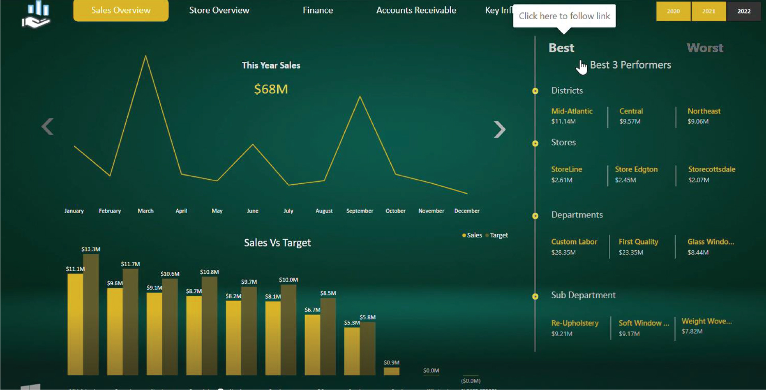766x390 pixels.
Task: Click the Districts timeline bullet marker
Action: tap(536, 91)
